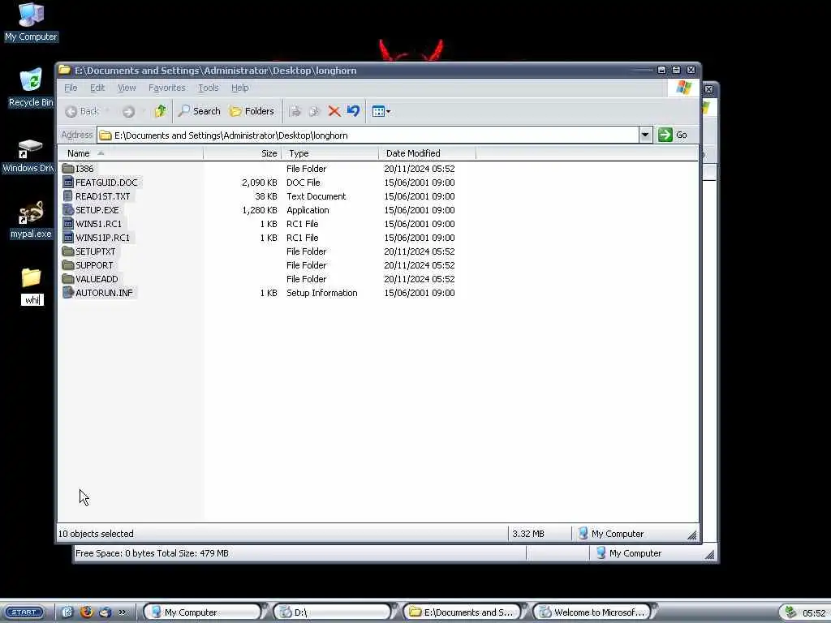Click the '1,280 KB' size cell
Image resolution: width=831 pixels, height=623 pixels.
point(259,210)
